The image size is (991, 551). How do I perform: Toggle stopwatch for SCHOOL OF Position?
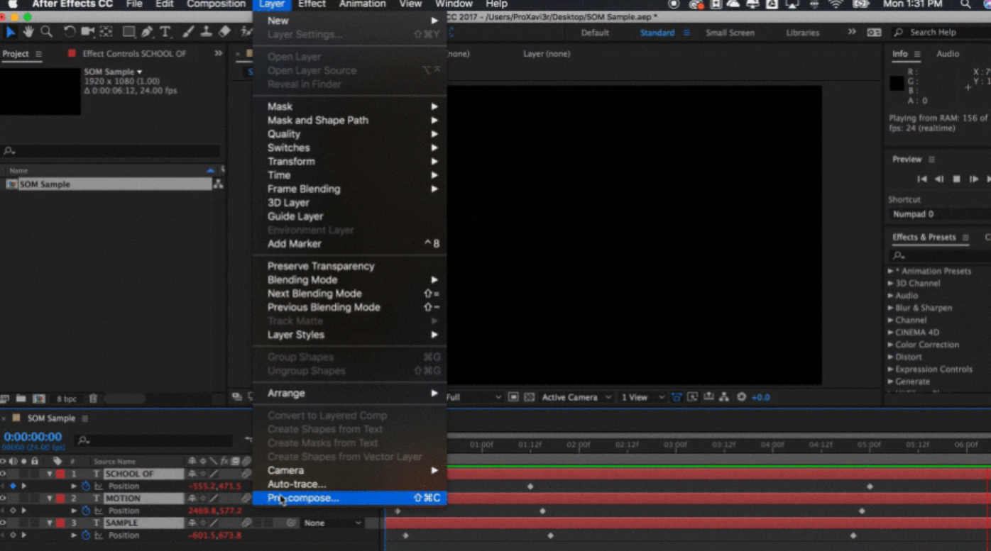coord(86,486)
